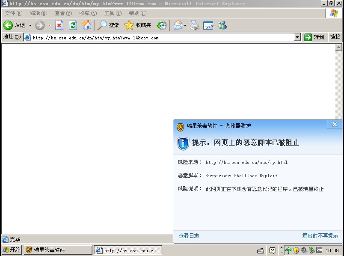Refresh the current web page
Screen dimensions: 344x256
click(73, 25)
